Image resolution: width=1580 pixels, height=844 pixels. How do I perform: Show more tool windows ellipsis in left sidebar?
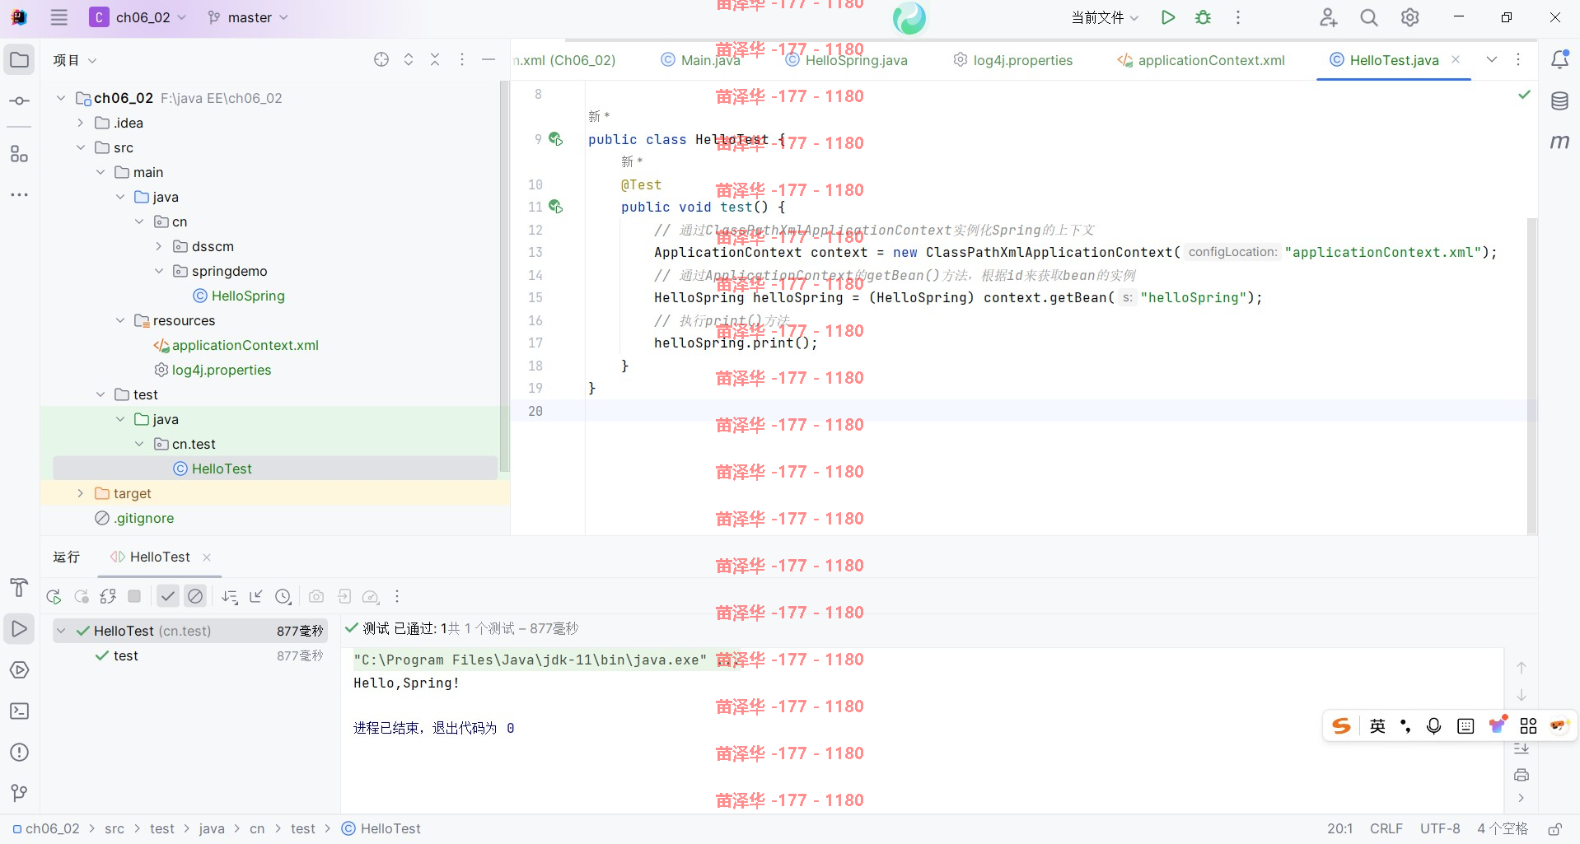tap(19, 195)
